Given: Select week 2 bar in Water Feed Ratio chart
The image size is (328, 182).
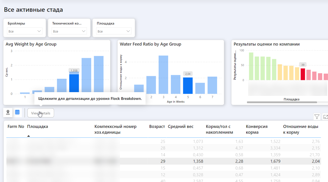Looking at the screenshot, I should [151, 85].
